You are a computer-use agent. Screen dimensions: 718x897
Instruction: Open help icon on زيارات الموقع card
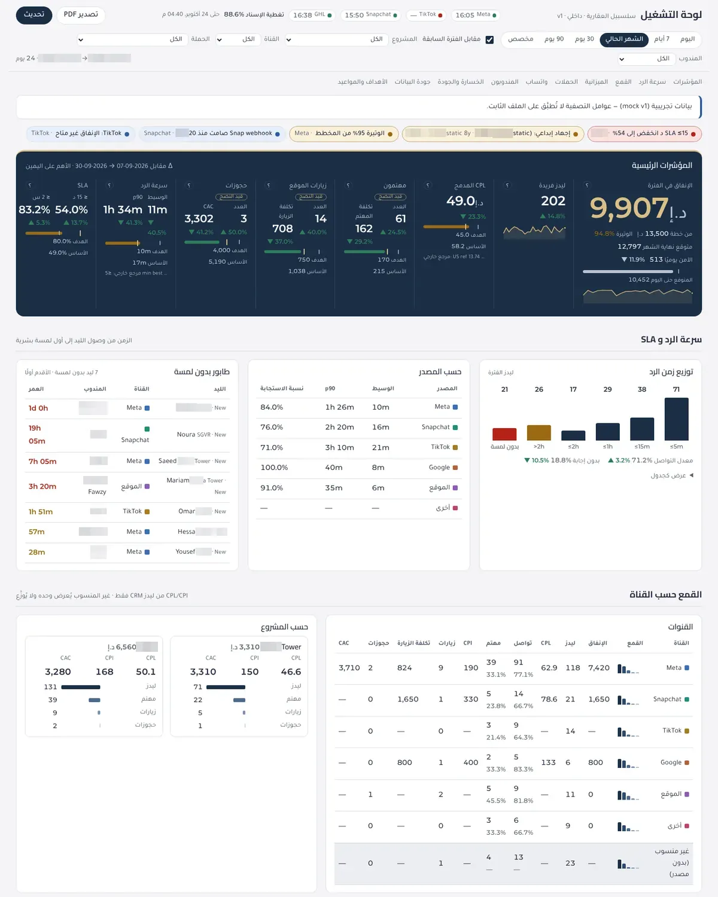[268, 185]
